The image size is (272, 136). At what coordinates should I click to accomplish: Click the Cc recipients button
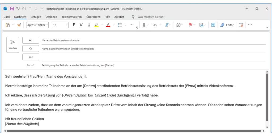[x=31, y=49]
